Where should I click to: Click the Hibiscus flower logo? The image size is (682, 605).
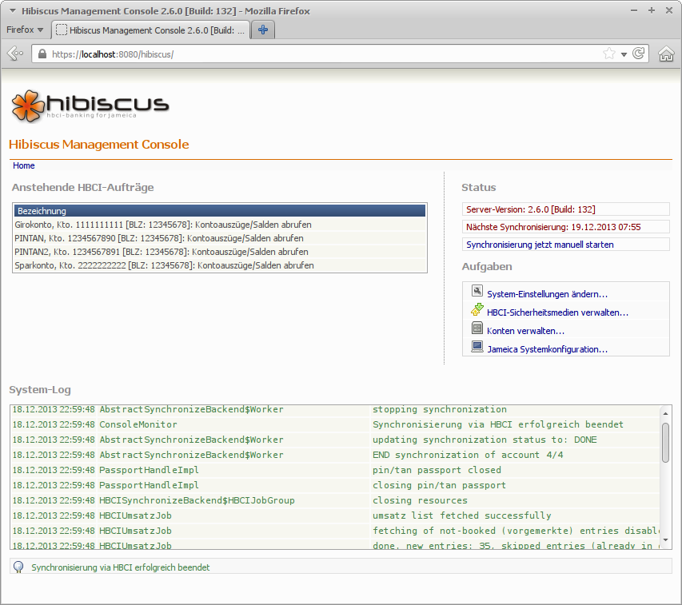[28, 105]
